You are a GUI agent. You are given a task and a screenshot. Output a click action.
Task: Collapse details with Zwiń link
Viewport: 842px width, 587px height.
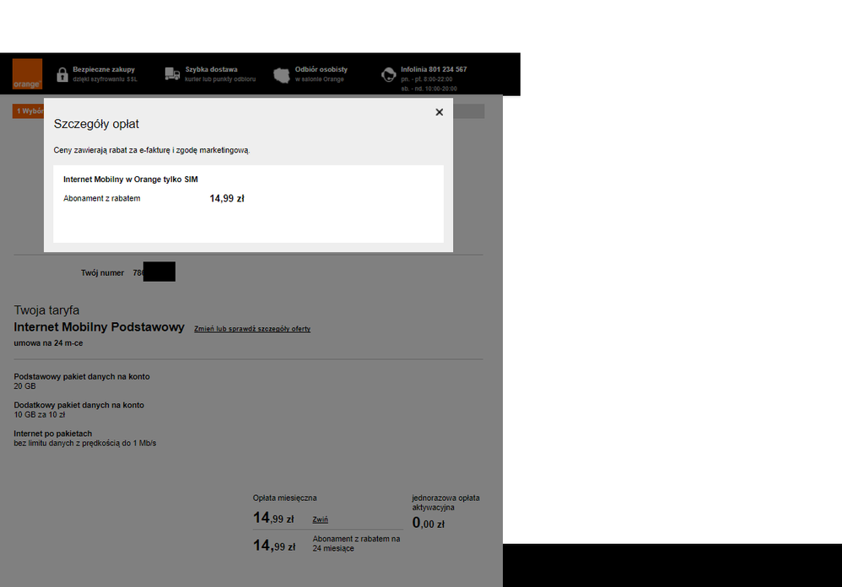pos(320,520)
